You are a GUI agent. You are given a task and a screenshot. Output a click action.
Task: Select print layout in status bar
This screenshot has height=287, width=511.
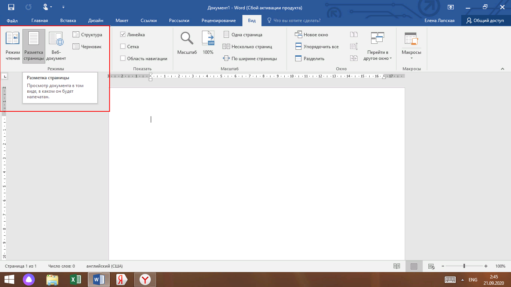(x=414, y=266)
